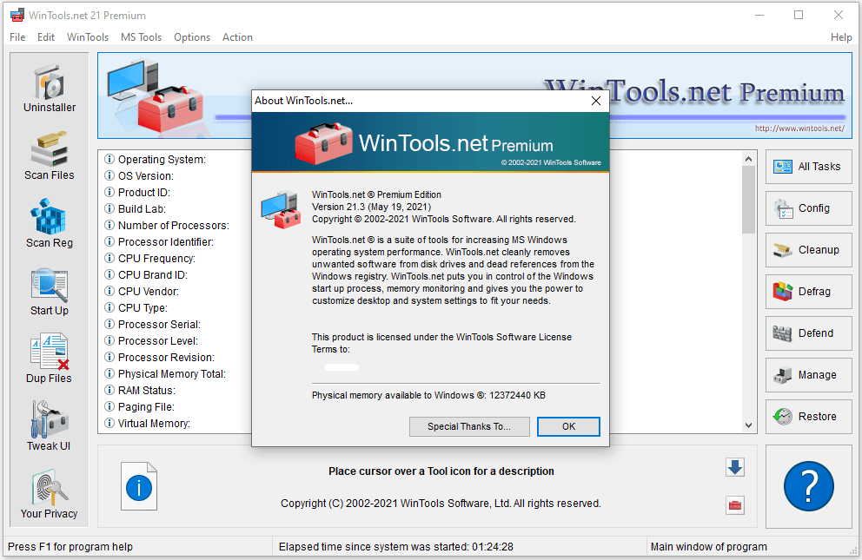Open the Your Privacy tool
The image size is (862, 560).
(50, 494)
